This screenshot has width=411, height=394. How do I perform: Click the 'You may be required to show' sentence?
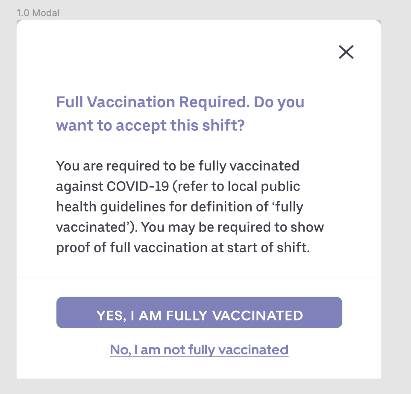click(x=233, y=227)
